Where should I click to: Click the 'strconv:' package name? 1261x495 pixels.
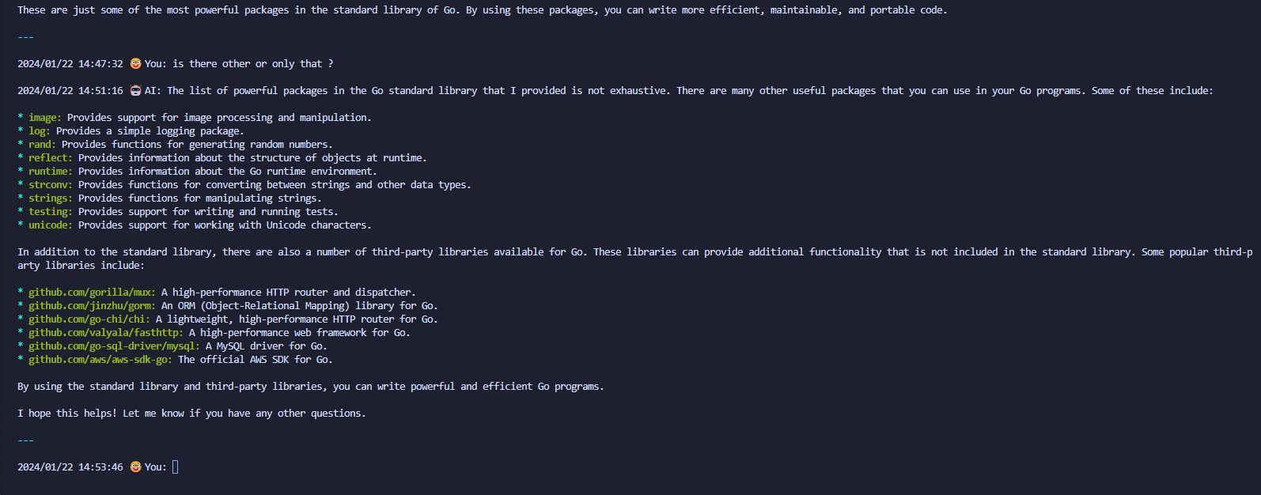point(51,184)
